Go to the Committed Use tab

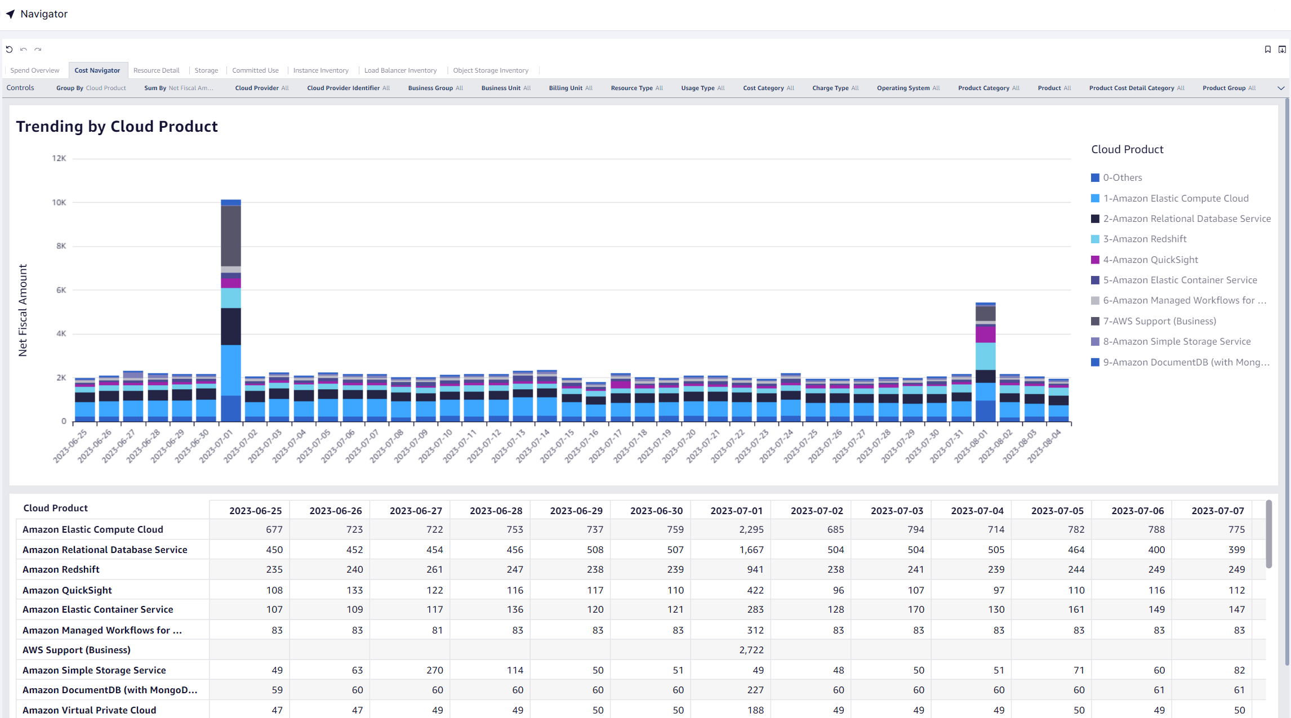[x=255, y=70]
